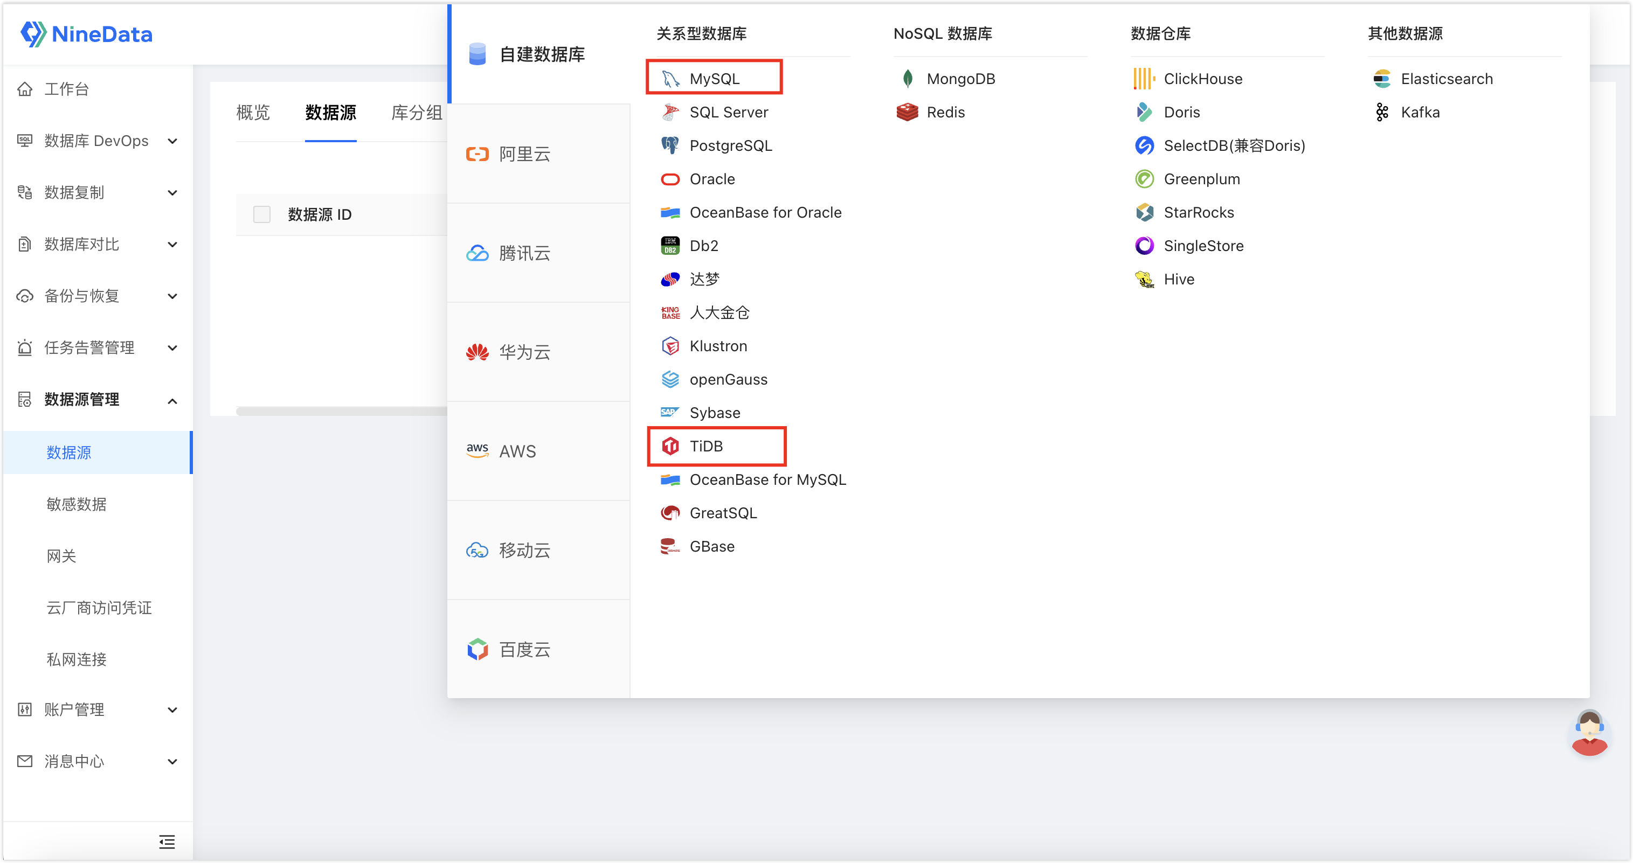
Task: Click the SQL Server icon
Action: (670, 112)
